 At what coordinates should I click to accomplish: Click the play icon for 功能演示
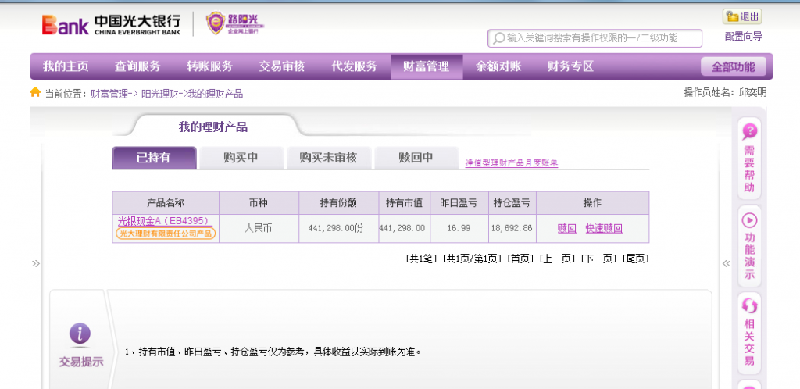(x=749, y=219)
